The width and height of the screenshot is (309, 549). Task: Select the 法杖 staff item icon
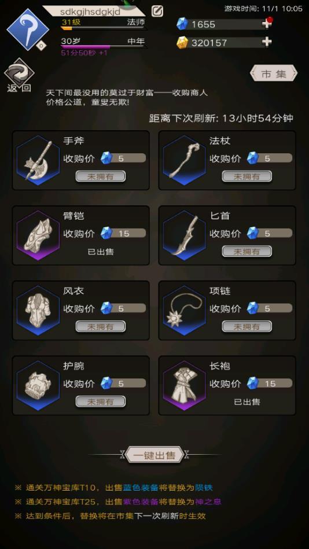click(x=185, y=160)
